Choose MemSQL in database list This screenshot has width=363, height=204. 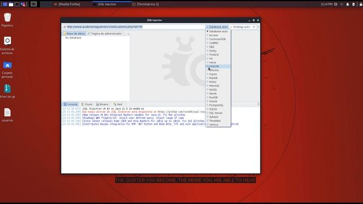point(218,86)
